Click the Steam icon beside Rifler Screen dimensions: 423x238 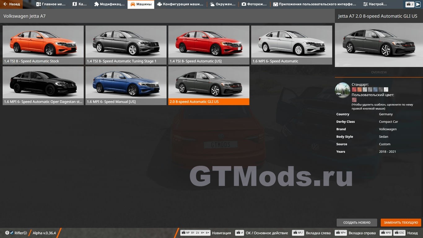coord(12,233)
